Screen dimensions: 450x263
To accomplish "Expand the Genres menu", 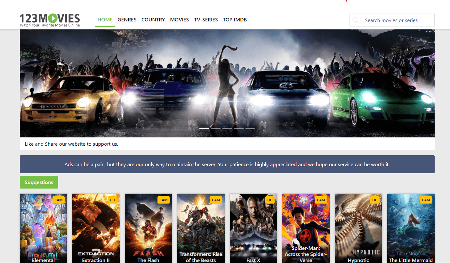I will tap(127, 20).
